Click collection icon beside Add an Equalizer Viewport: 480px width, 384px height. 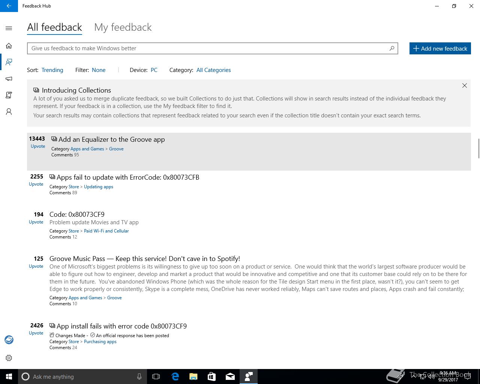point(54,139)
